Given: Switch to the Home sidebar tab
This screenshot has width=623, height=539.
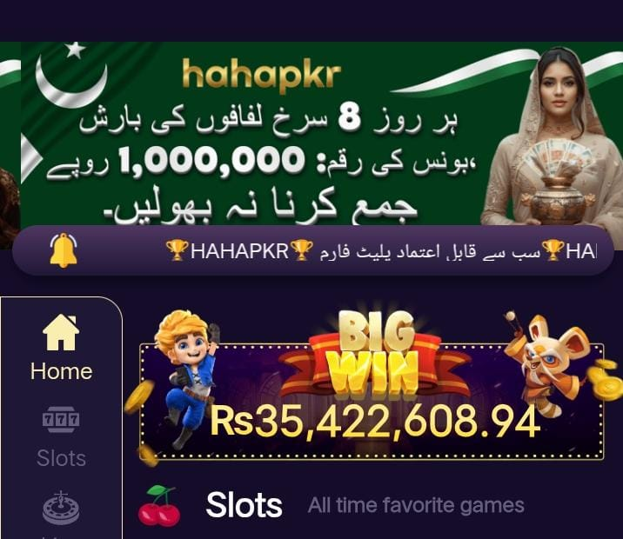Looking at the screenshot, I should click(61, 348).
